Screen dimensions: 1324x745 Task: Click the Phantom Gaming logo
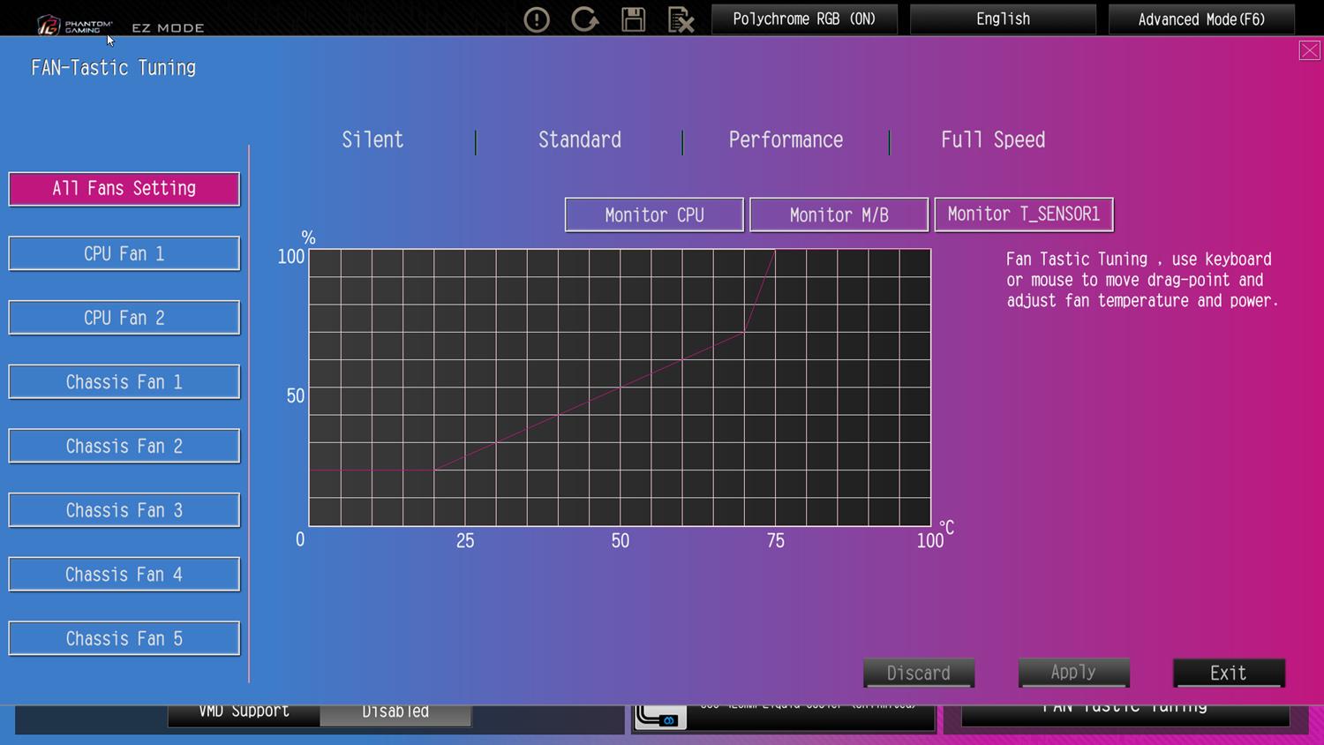[x=75, y=26]
